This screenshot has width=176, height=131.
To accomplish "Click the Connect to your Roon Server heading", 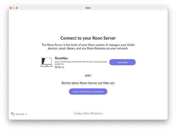I will (x=88, y=38).
